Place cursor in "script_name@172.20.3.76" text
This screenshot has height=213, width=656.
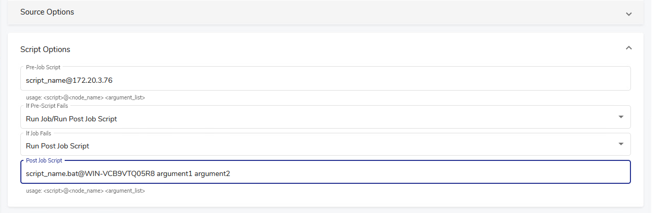tap(69, 80)
